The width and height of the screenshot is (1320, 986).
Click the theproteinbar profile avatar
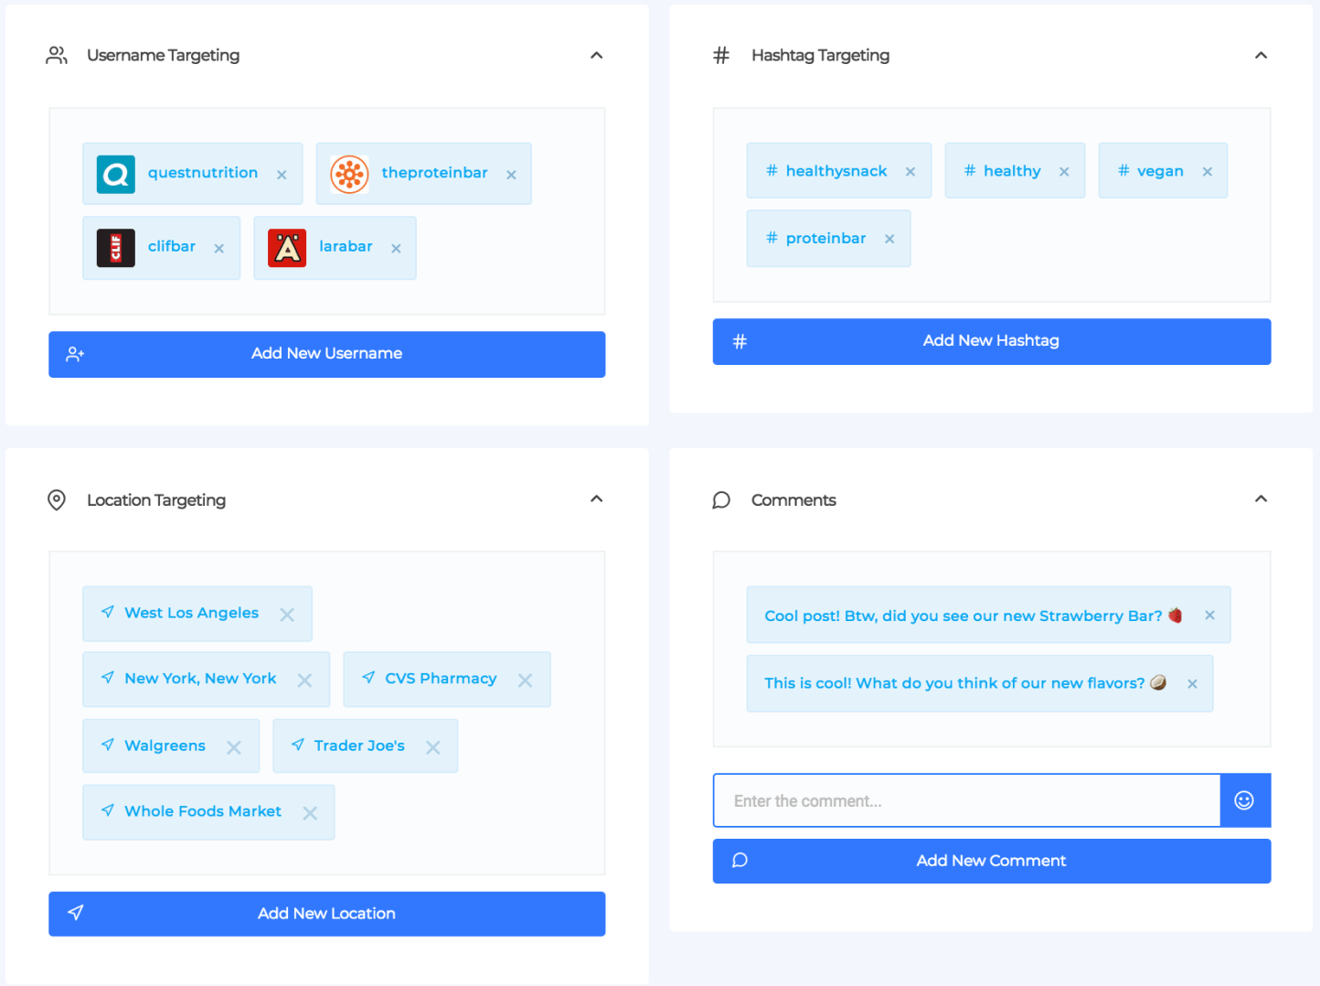[x=349, y=174]
